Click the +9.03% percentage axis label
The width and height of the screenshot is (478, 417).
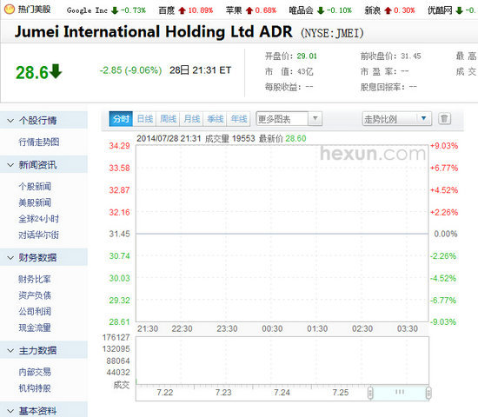444,146
